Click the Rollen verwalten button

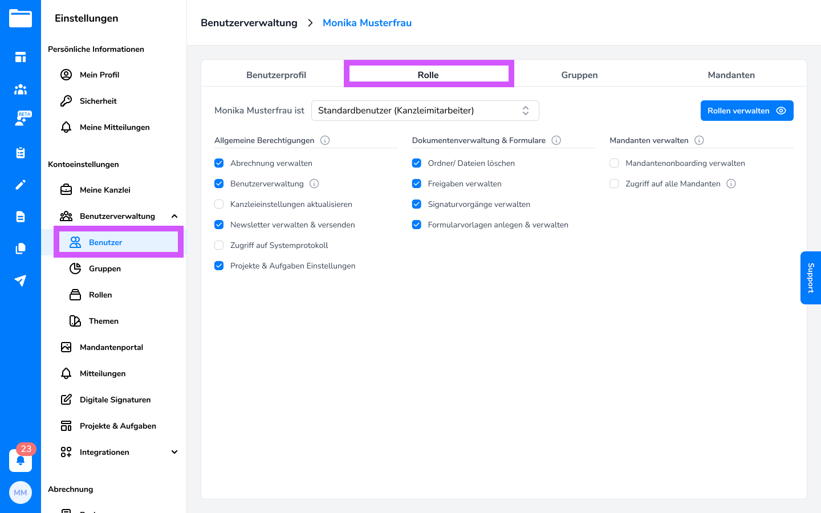746,111
